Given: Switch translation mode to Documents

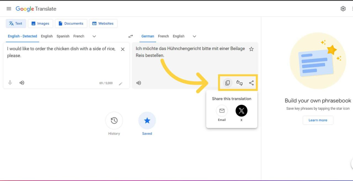Looking at the screenshot, I should tap(71, 23).
